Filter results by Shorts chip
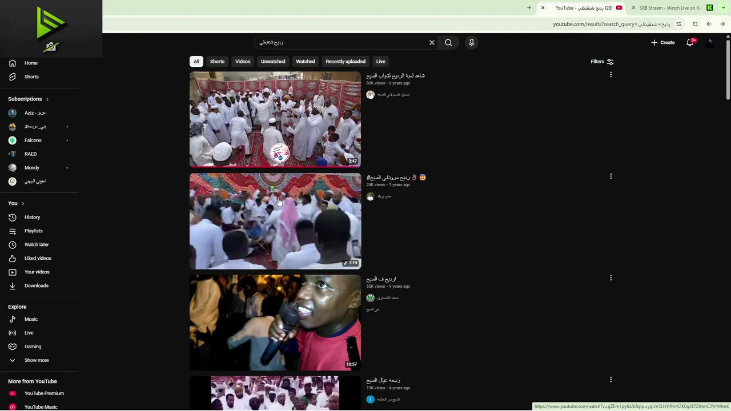The height and width of the screenshot is (411, 731). pyautogui.click(x=217, y=61)
